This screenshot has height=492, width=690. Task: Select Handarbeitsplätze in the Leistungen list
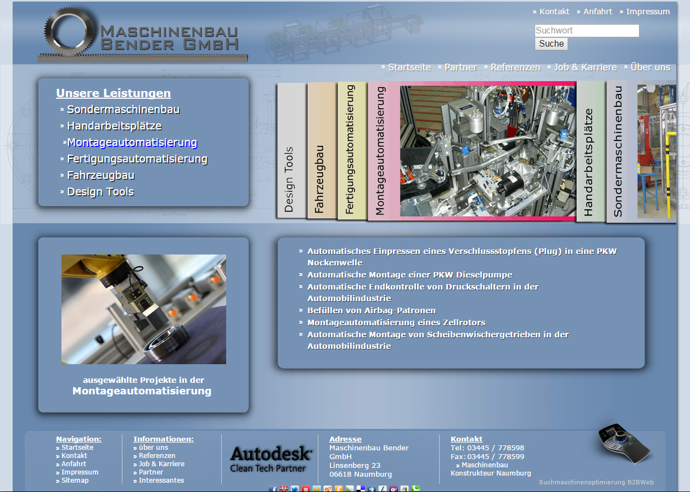point(114,126)
